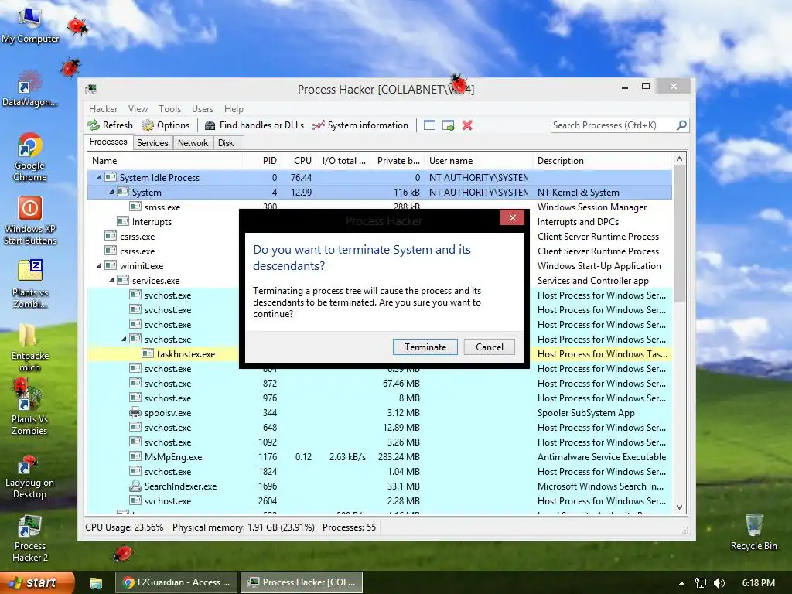The image size is (792, 594).
Task: Select the Google Chrome desktop icon
Action: click(30, 156)
